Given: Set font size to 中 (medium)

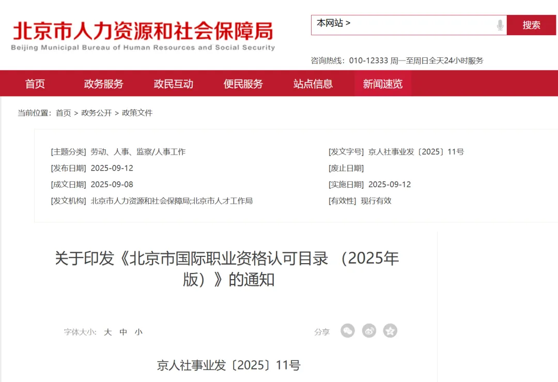Looking at the screenshot, I should click(123, 332).
